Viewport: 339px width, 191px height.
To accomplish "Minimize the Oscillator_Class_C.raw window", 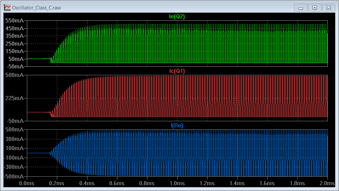I will (301, 7).
